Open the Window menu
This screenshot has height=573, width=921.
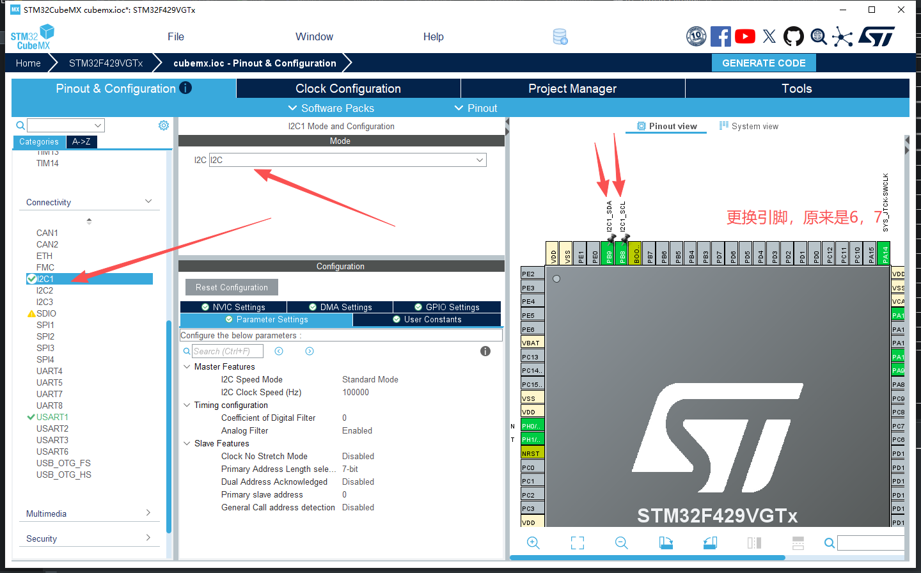314,36
